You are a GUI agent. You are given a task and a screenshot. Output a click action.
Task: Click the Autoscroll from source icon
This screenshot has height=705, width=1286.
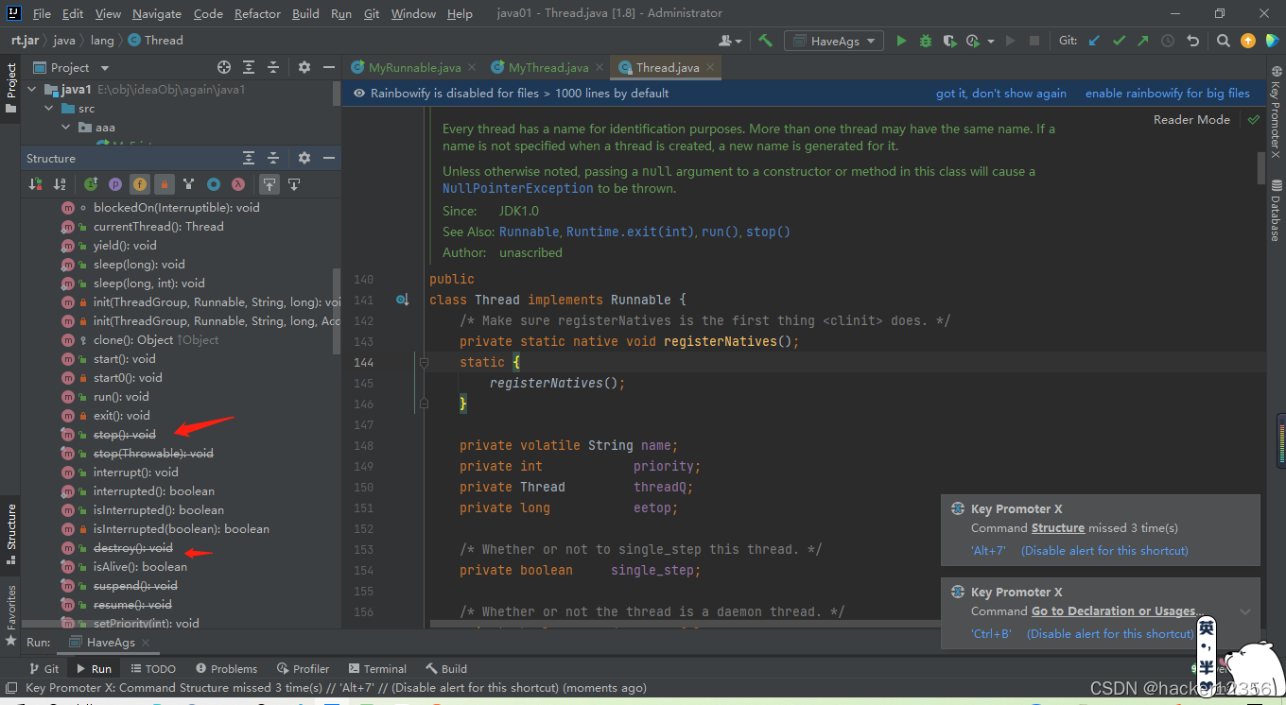pyautogui.click(x=294, y=184)
